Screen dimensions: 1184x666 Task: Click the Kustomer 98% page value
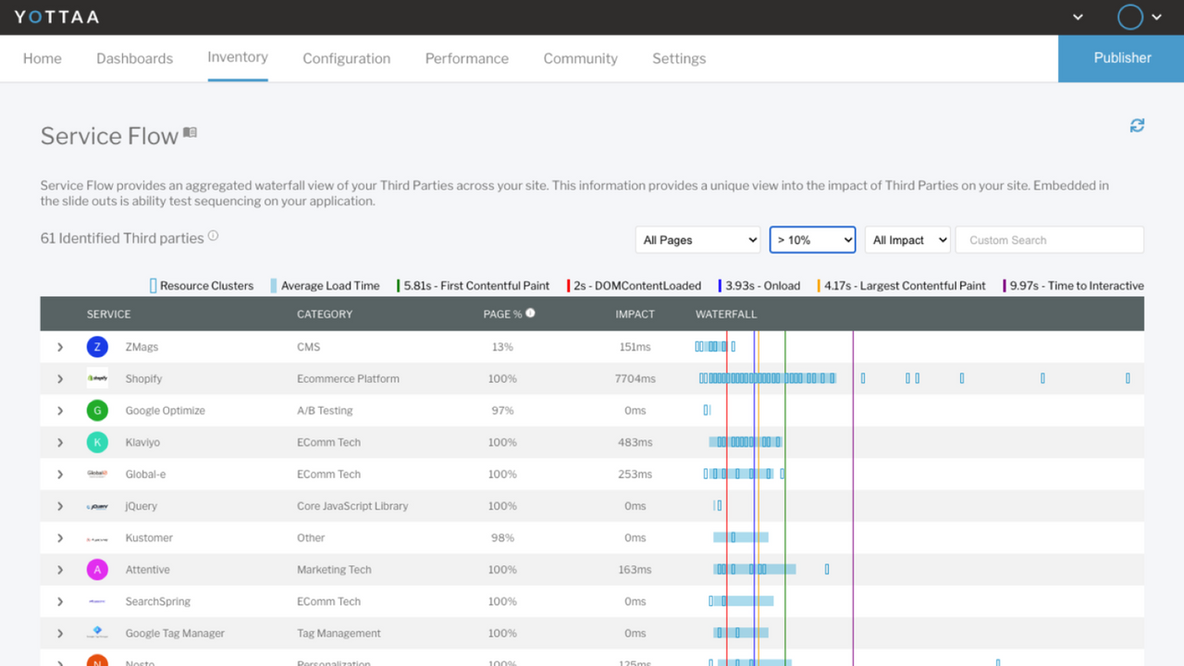coord(502,538)
